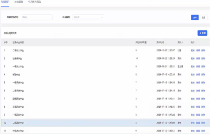Click the 重置 reset button
The image size is (210, 134).
tap(203, 18)
